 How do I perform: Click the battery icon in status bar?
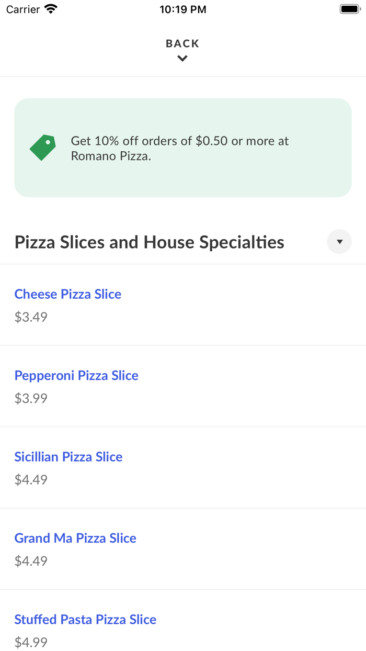(x=348, y=8)
